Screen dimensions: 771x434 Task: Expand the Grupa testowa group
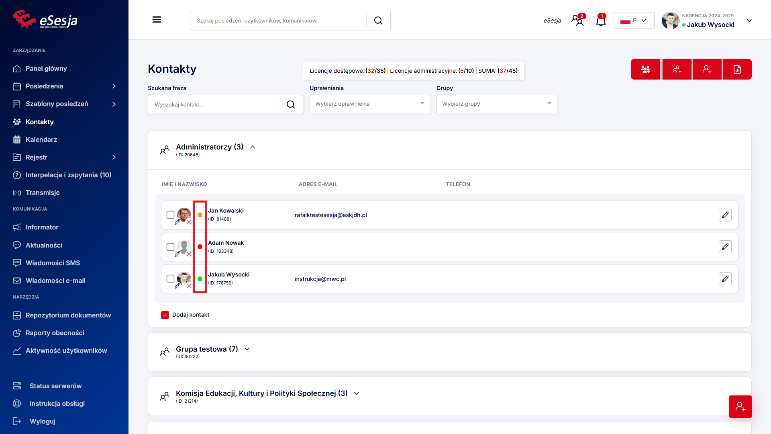247,349
